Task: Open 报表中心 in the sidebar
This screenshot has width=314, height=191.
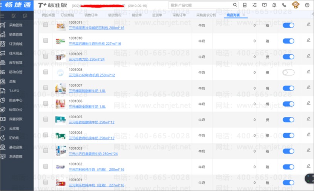Action: (x=15, y=100)
